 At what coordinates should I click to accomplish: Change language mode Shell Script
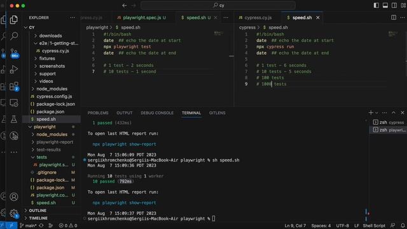point(374,226)
